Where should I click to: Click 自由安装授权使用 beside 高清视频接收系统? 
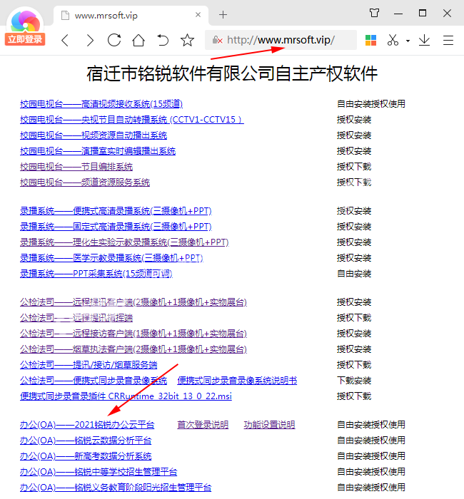point(371,104)
